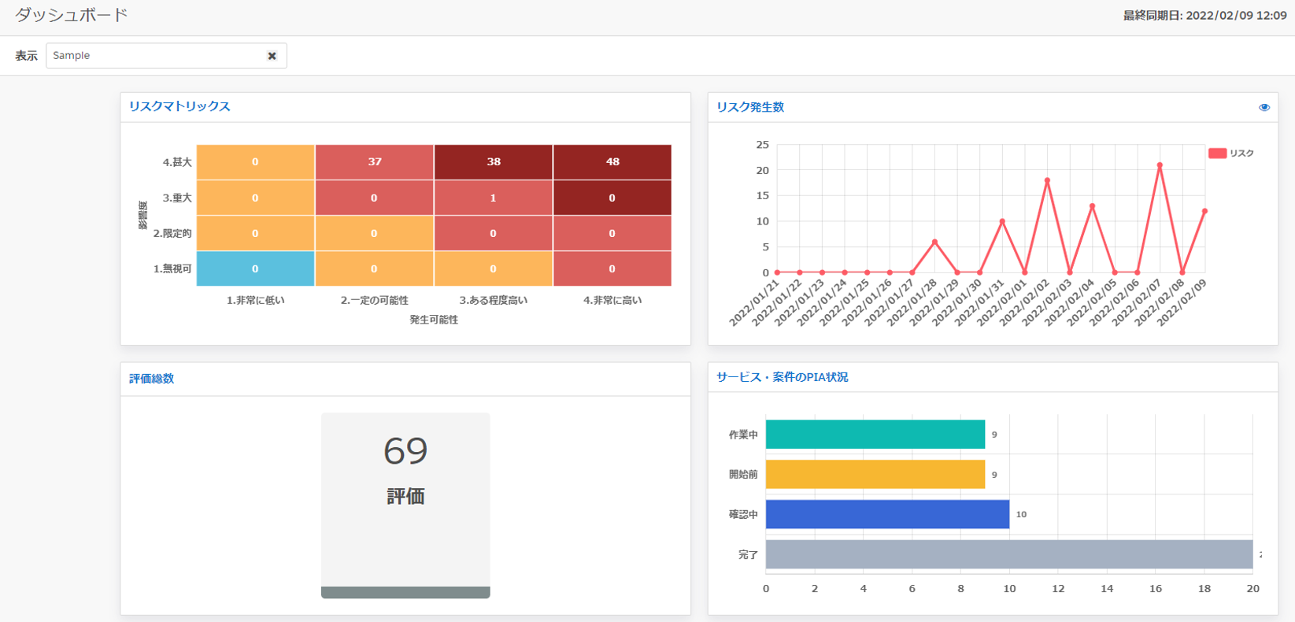Toggle the リスク legend swatch in the chart
Viewport: 1295px width, 622px height.
click(x=1217, y=154)
